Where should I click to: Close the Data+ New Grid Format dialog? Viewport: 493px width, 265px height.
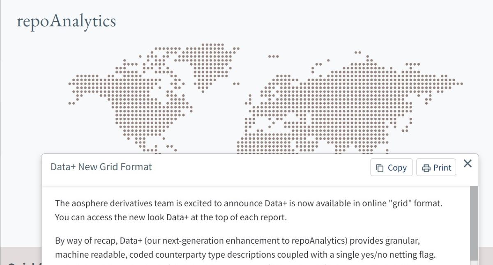click(x=468, y=164)
